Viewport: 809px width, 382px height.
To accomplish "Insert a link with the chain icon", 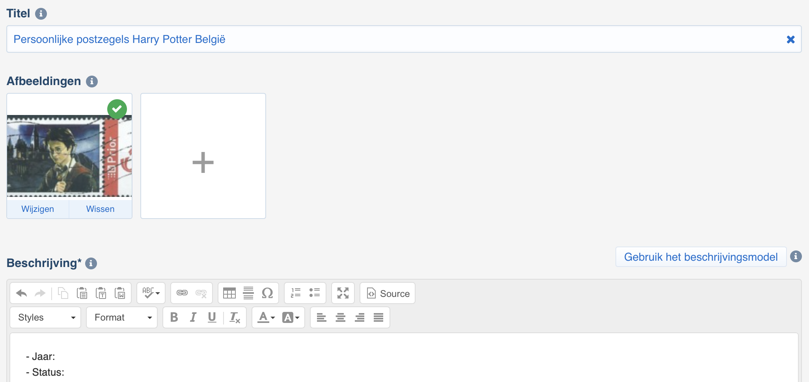I will coord(182,293).
